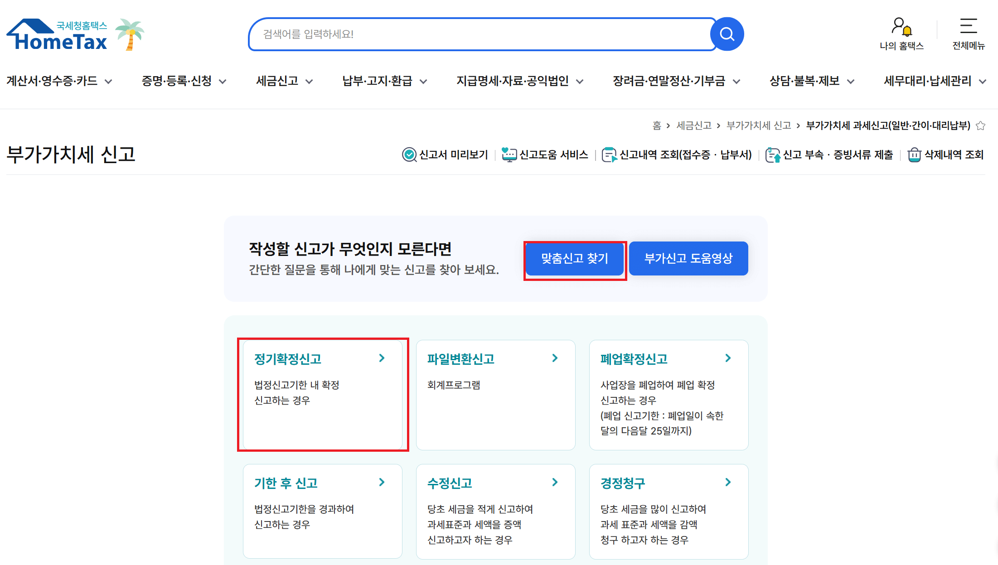The image size is (998, 565).
Task: Open the 경정청구 card arrow
Action: click(728, 482)
